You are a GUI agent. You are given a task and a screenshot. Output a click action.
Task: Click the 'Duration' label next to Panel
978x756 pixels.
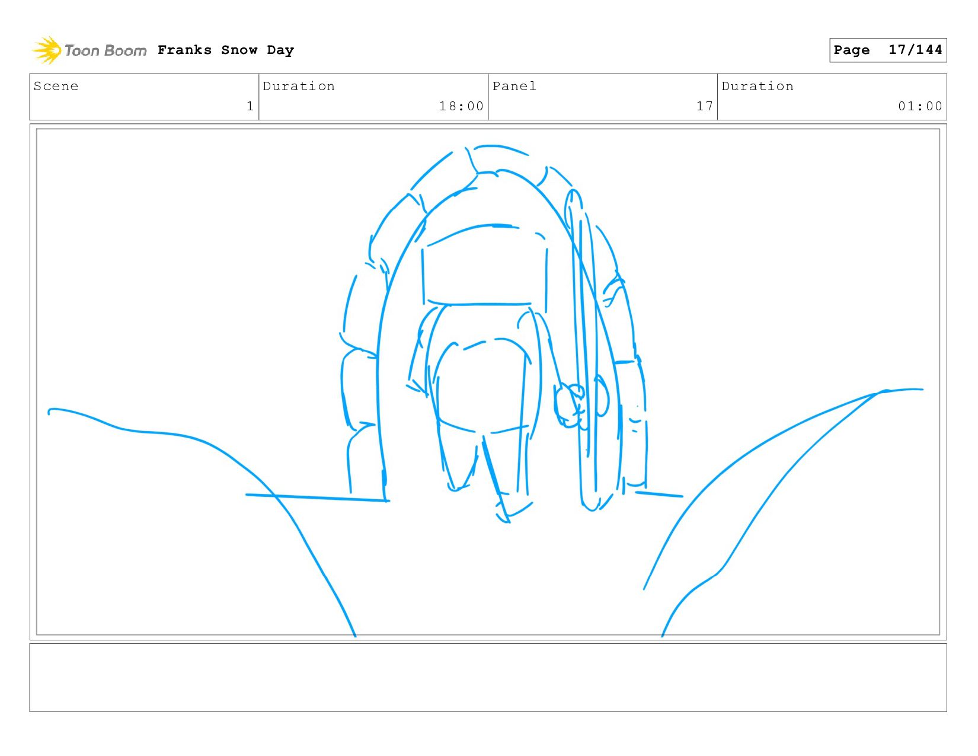(x=758, y=86)
